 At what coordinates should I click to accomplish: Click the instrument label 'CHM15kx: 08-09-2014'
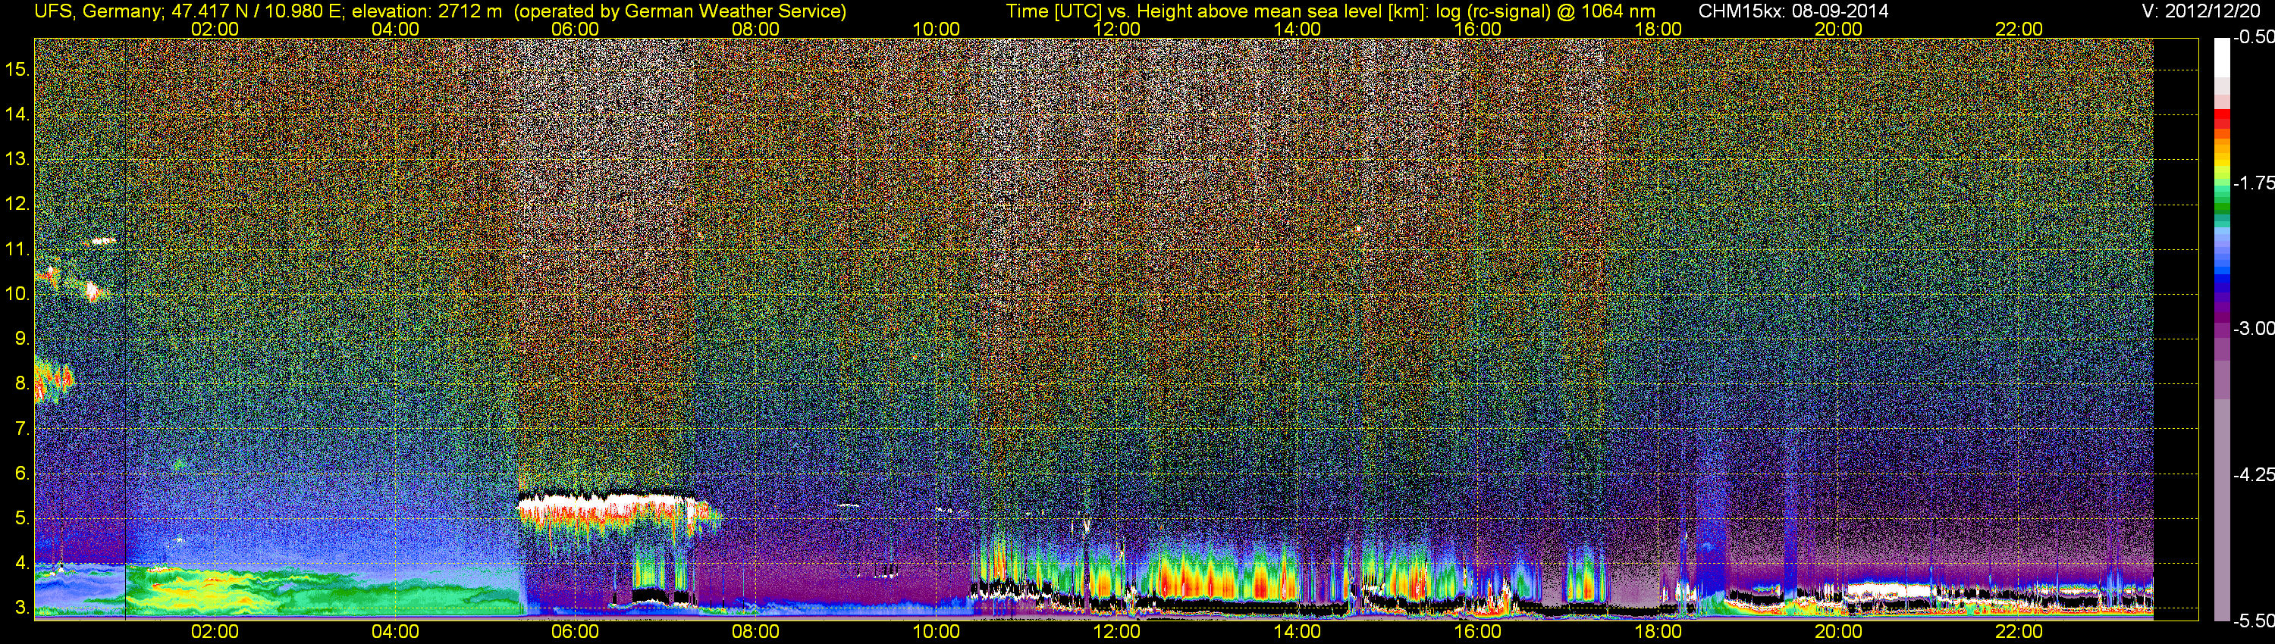click(x=1793, y=11)
